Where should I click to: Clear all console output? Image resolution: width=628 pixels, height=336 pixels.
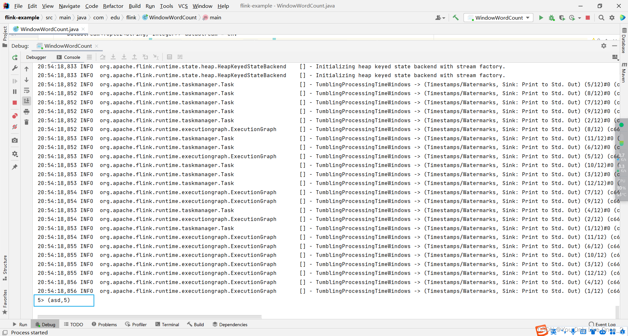pos(27,122)
